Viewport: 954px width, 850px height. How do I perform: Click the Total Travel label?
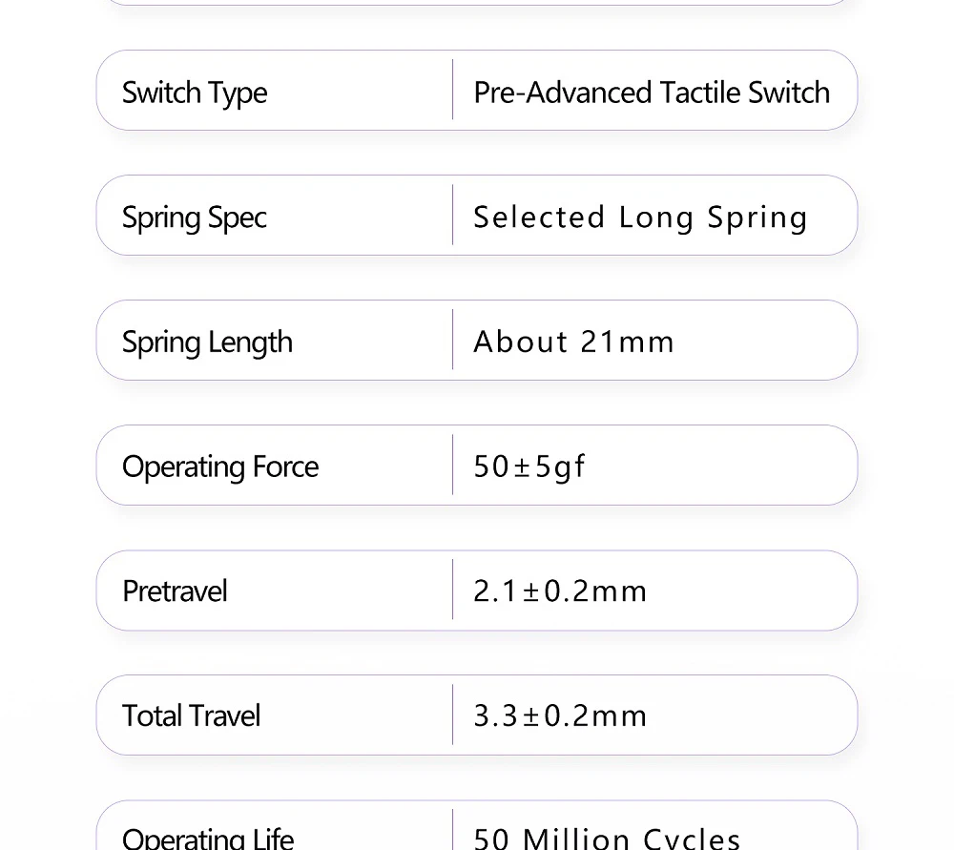pyautogui.click(x=191, y=715)
